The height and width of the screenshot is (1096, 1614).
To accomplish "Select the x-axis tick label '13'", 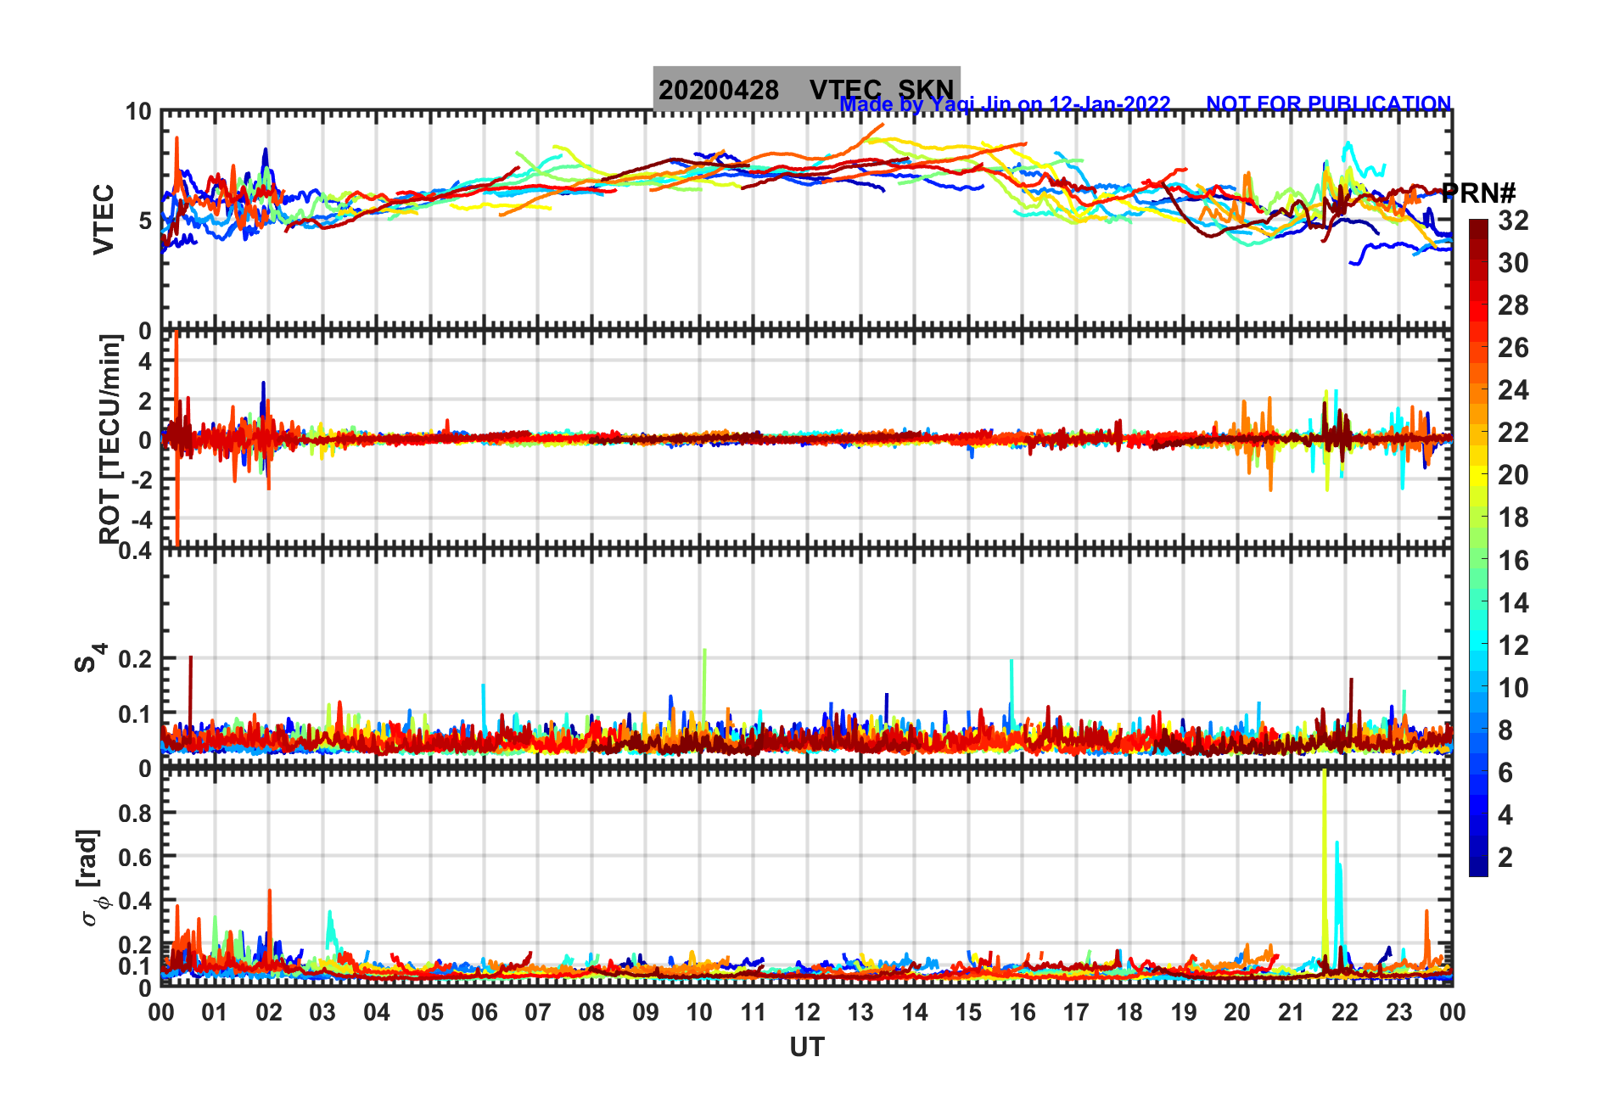I will (860, 1012).
